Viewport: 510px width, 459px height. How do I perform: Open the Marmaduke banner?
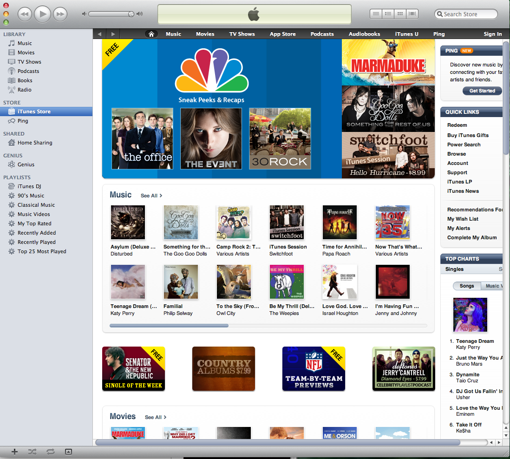(x=388, y=62)
